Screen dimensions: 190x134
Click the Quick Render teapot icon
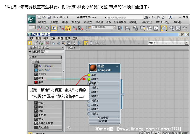coord(185,28)
